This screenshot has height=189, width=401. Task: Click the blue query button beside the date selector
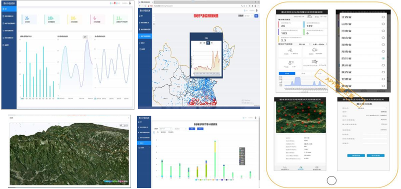pos(256,16)
